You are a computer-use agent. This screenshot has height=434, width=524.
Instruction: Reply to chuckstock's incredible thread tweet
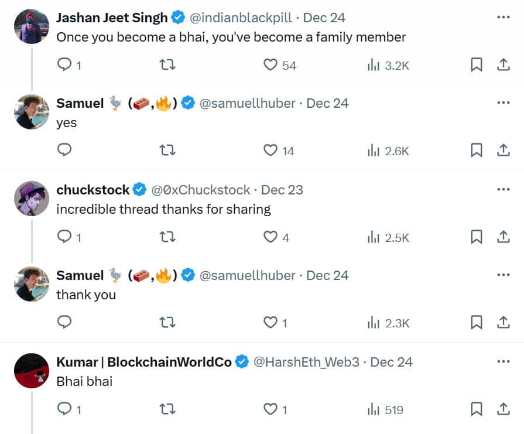tap(64, 237)
